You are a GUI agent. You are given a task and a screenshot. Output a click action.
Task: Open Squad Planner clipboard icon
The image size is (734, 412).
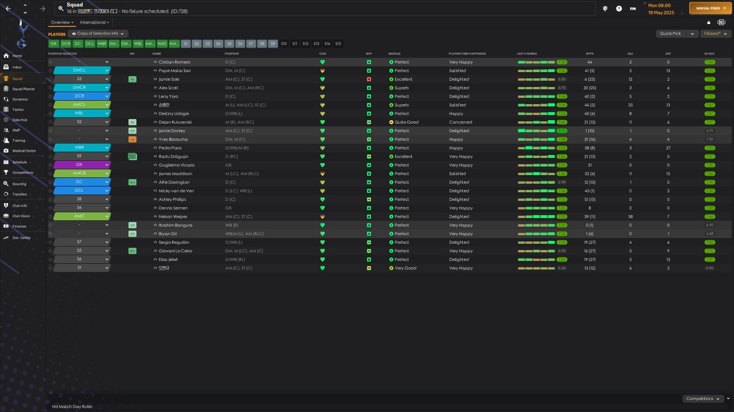tap(6, 89)
